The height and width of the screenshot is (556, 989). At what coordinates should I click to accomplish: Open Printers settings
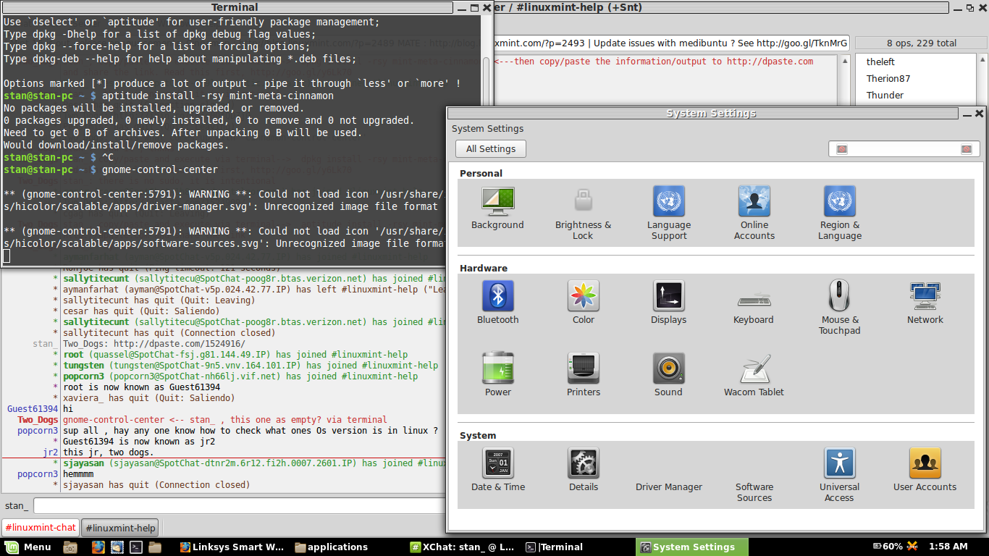point(583,375)
